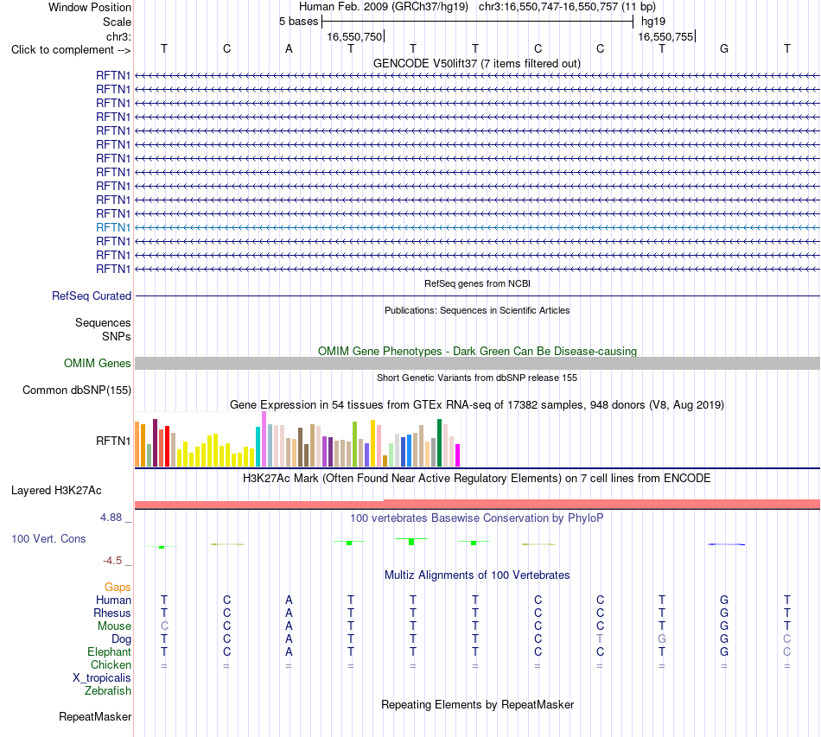Image resolution: width=821 pixels, height=737 pixels.
Task: Click the 'Window Position' track label
Action: [x=90, y=7]
